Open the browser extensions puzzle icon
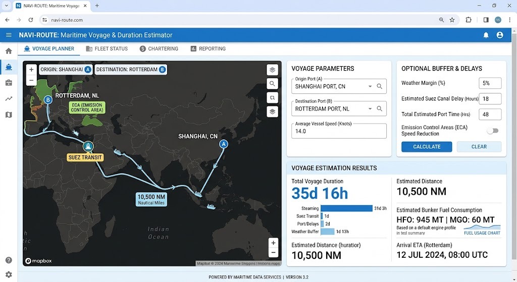The height and width of the screenshot is (282, 517). (469, 20)
